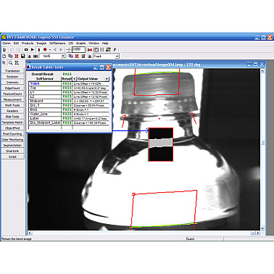274x274 pixels.
Task: Open the Graphs menu
Action: 80,43
